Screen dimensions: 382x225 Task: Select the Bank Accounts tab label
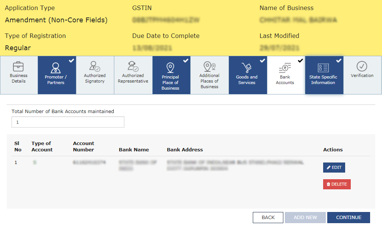pyautogui.click(x=285, y=80)
